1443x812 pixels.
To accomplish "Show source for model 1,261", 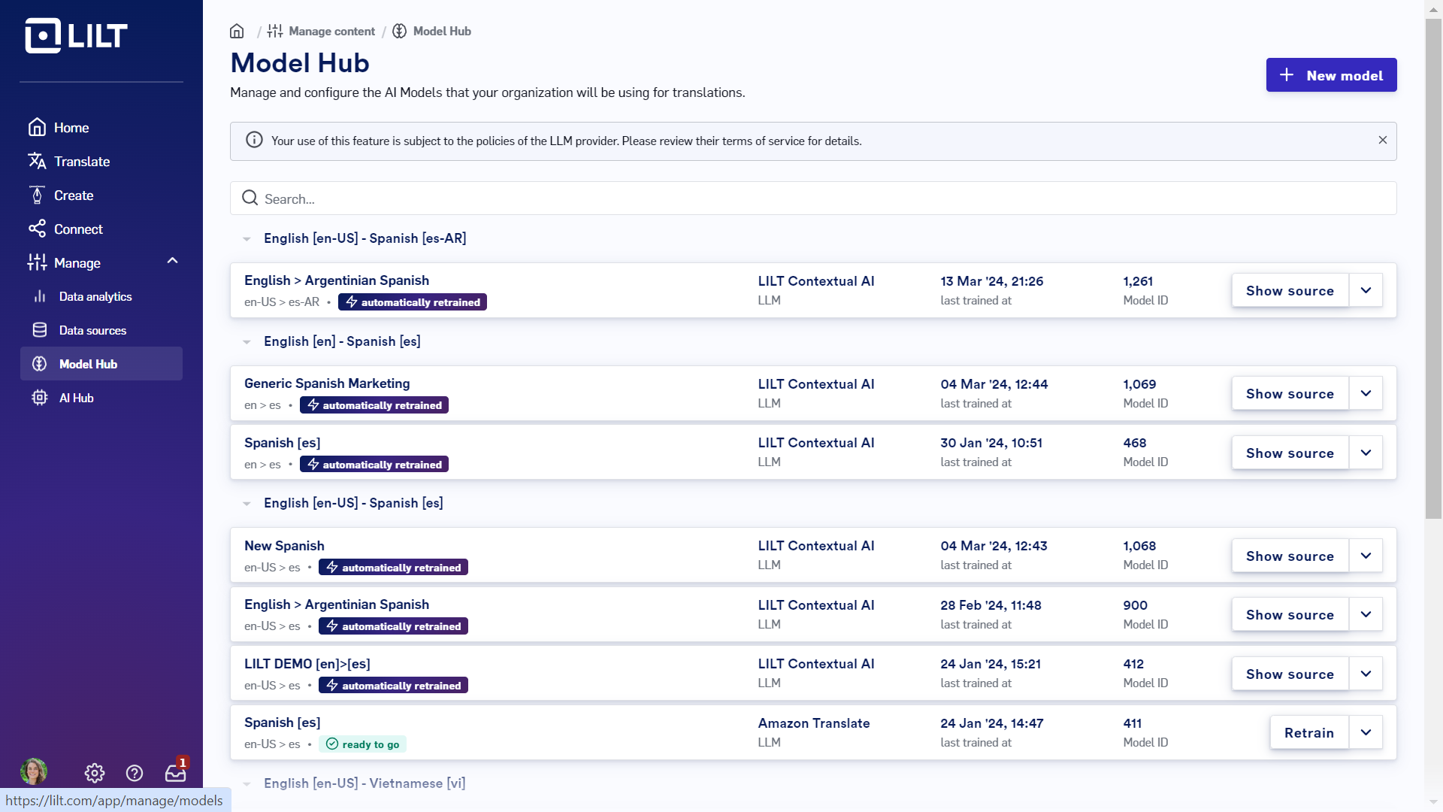I will pos(1290,290).
